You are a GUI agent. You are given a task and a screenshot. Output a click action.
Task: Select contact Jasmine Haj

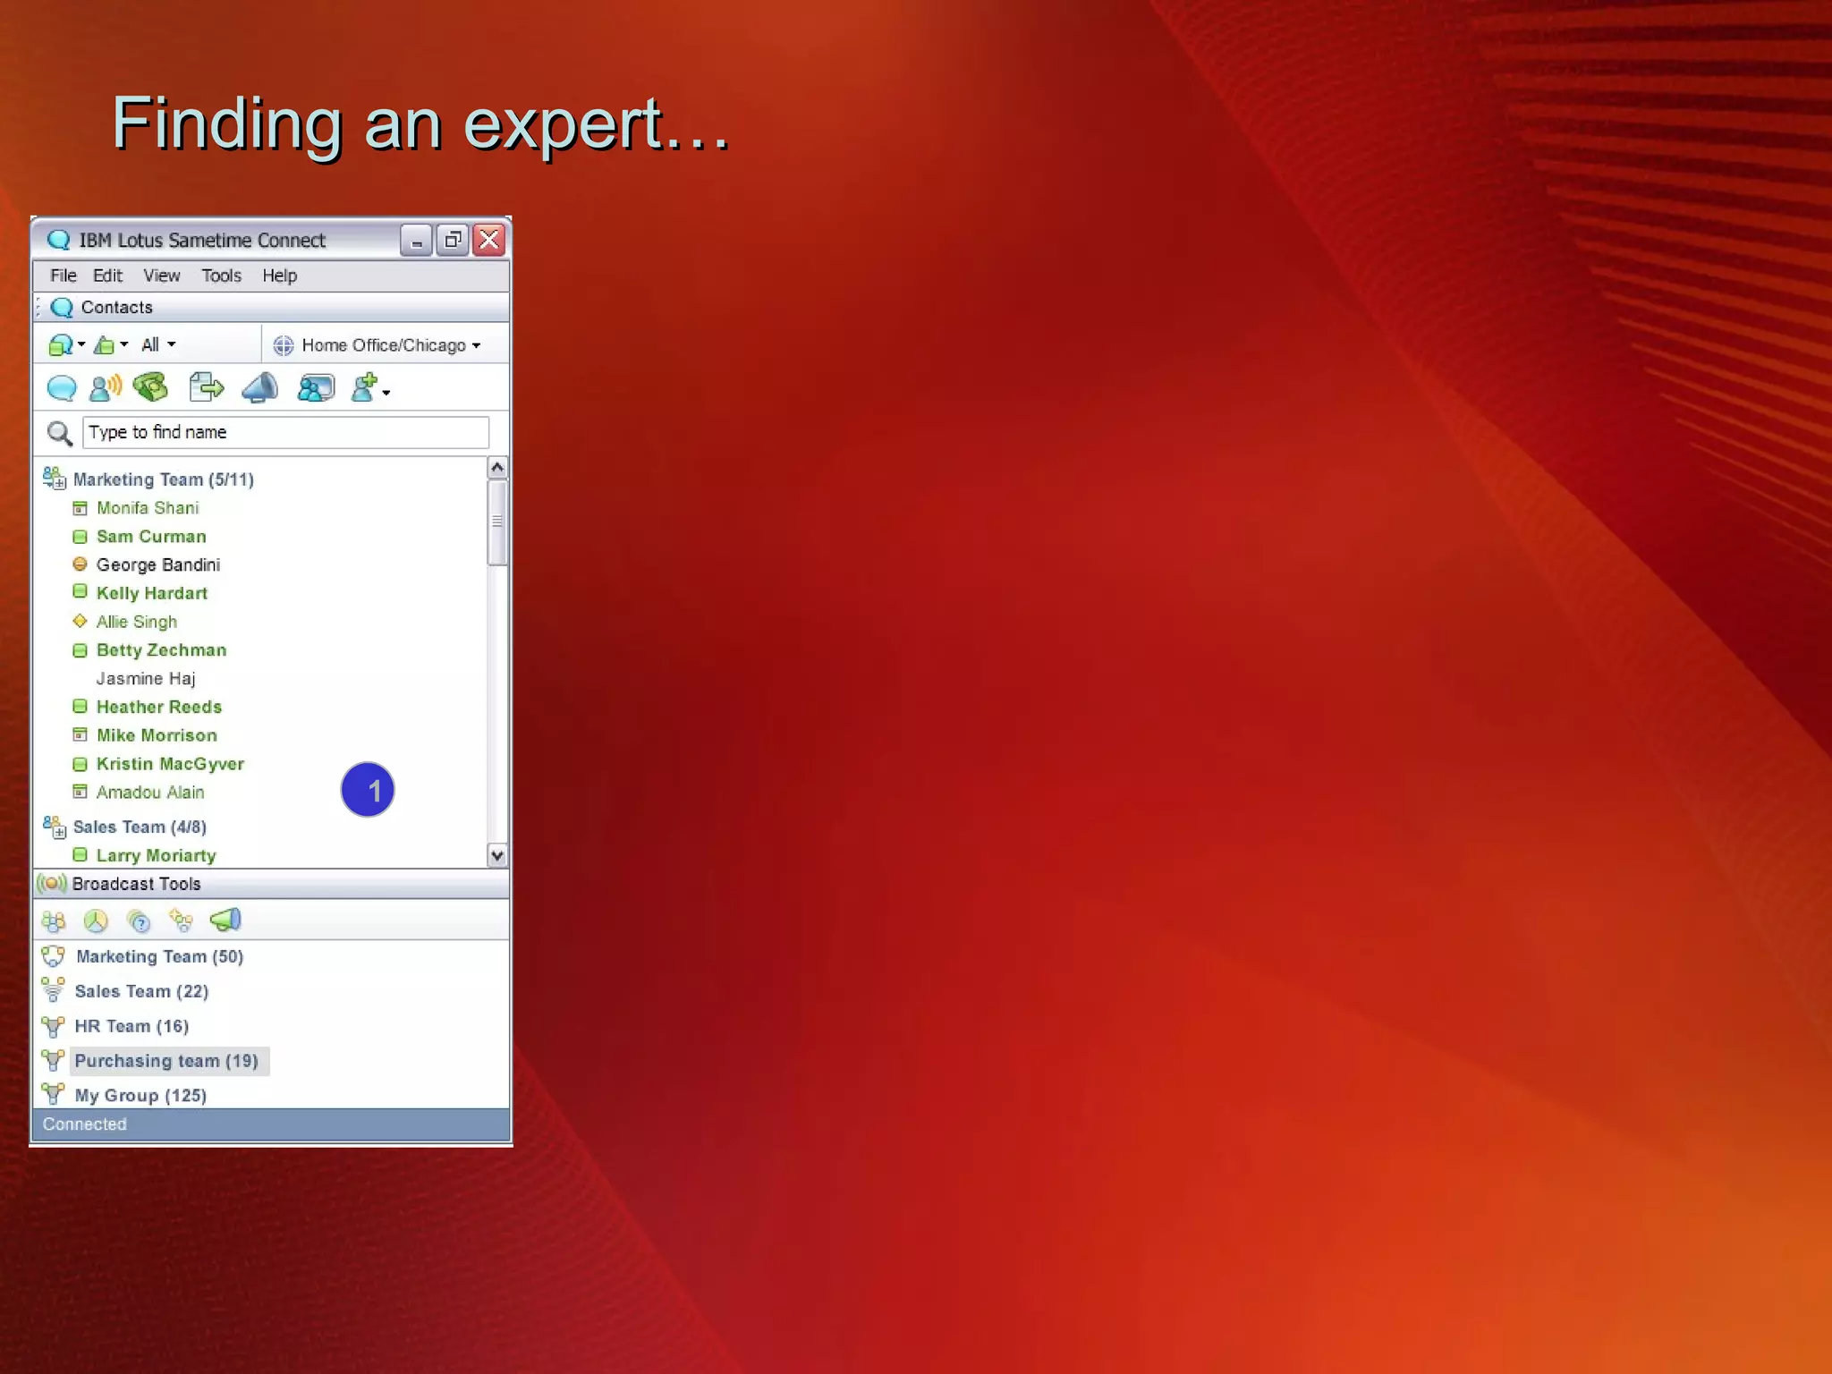pyautogui.click(x=146, y=679)
